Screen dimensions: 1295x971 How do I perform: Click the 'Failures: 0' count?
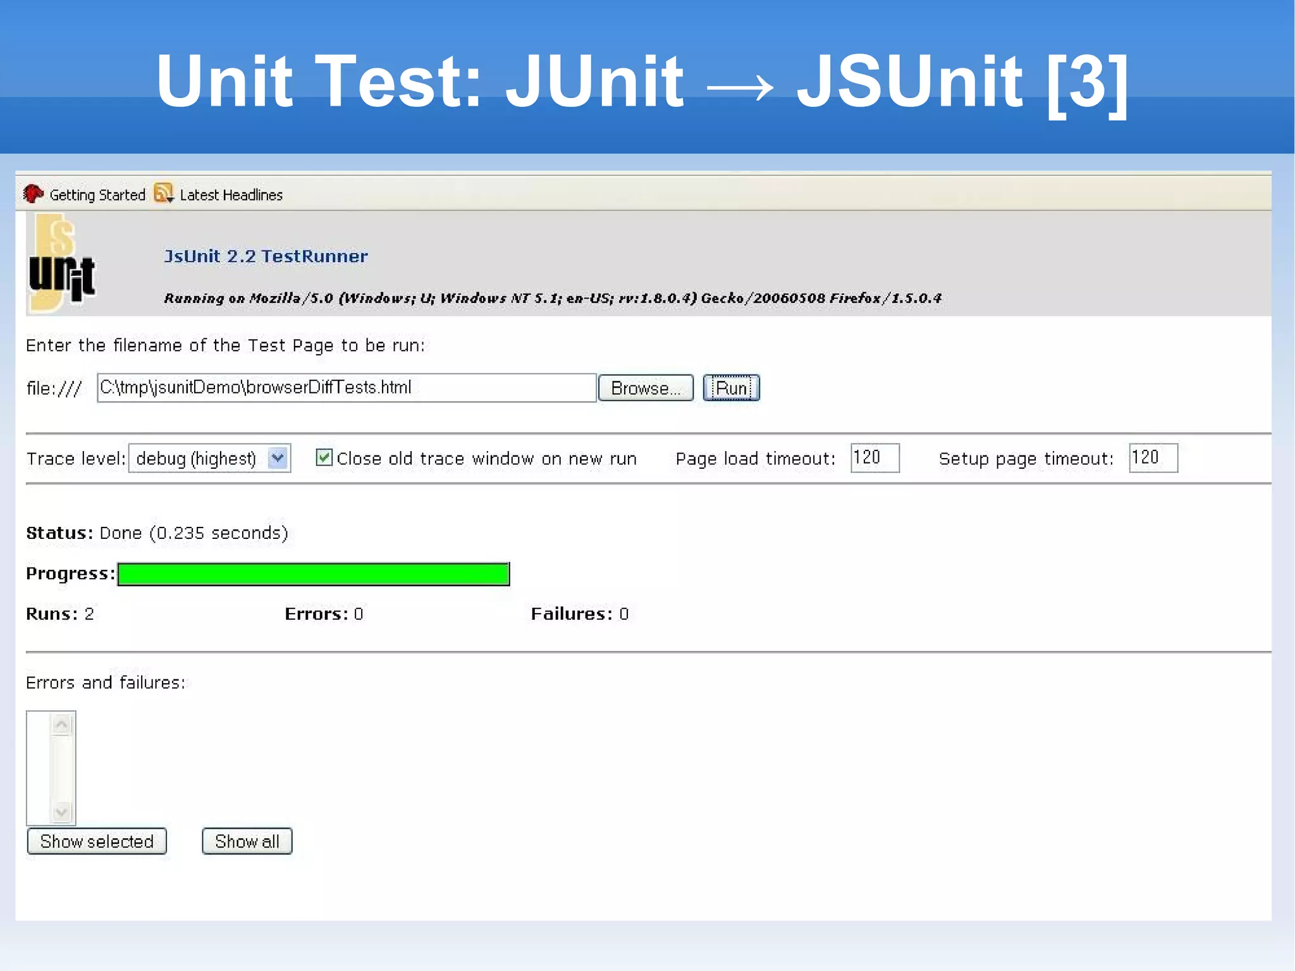point(580,614)
